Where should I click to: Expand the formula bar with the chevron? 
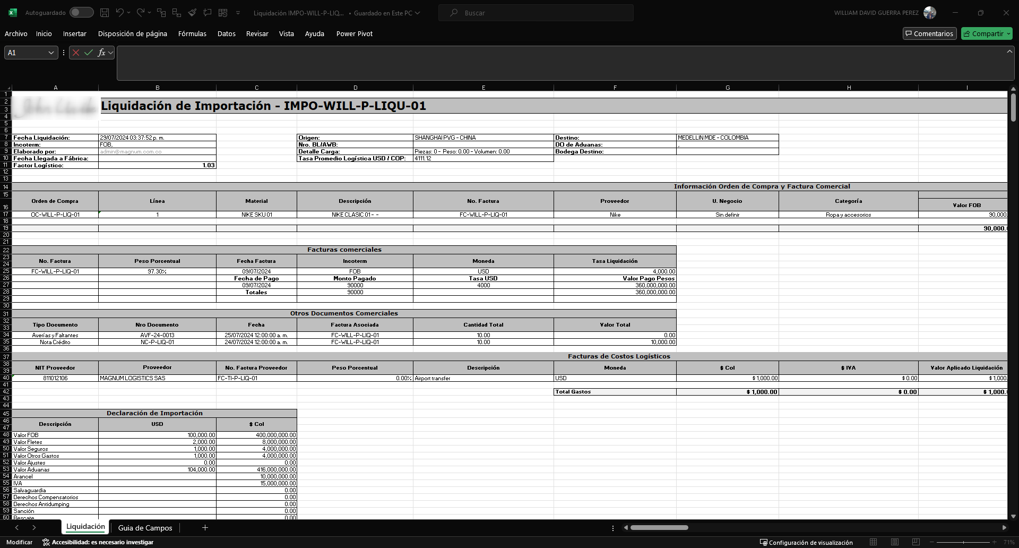pyautogui.click(x=1009, y=52)
